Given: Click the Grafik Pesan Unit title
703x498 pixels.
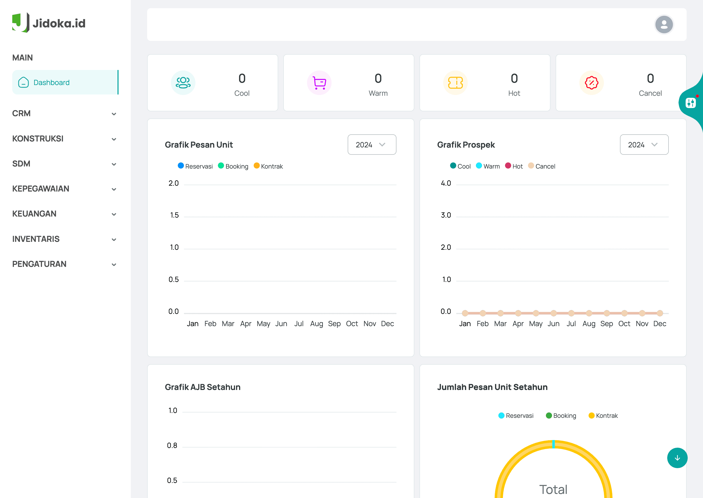Looking at the screenshot, I should pos(199,145).
